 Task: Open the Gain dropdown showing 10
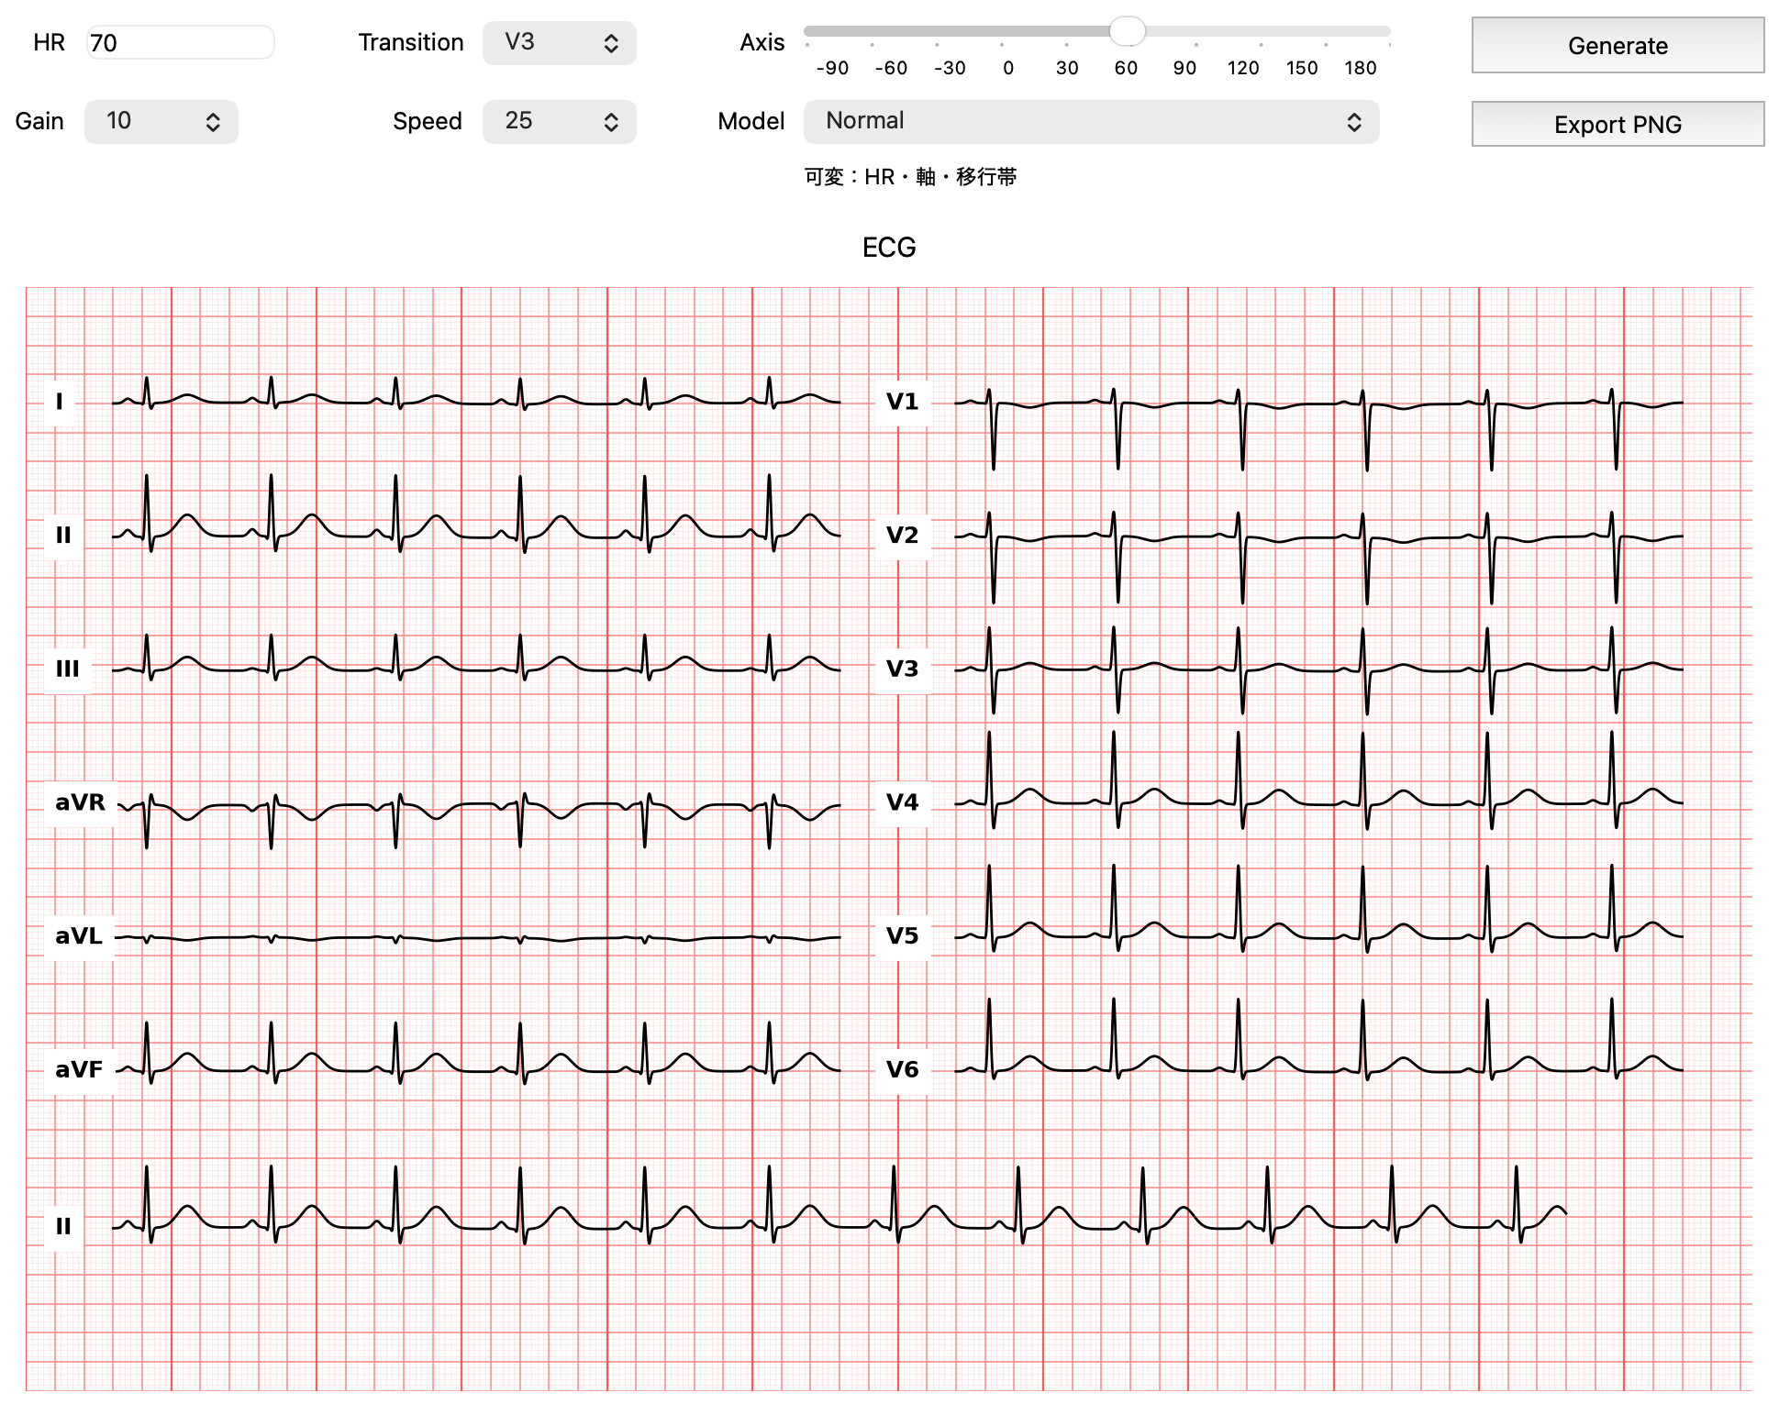coord(161,122)
